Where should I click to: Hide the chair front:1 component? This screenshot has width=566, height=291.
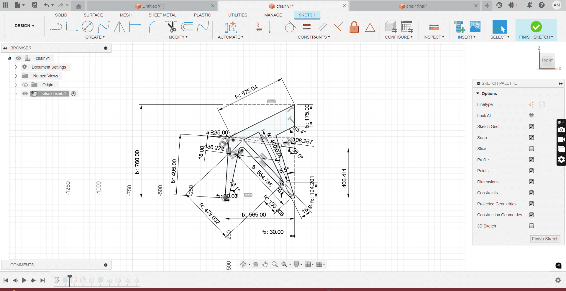click(x=25, y=94)
